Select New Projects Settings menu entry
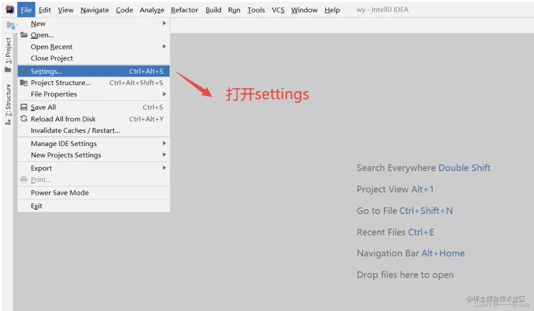This screenshot has width=534, height=311. [94, 155]
